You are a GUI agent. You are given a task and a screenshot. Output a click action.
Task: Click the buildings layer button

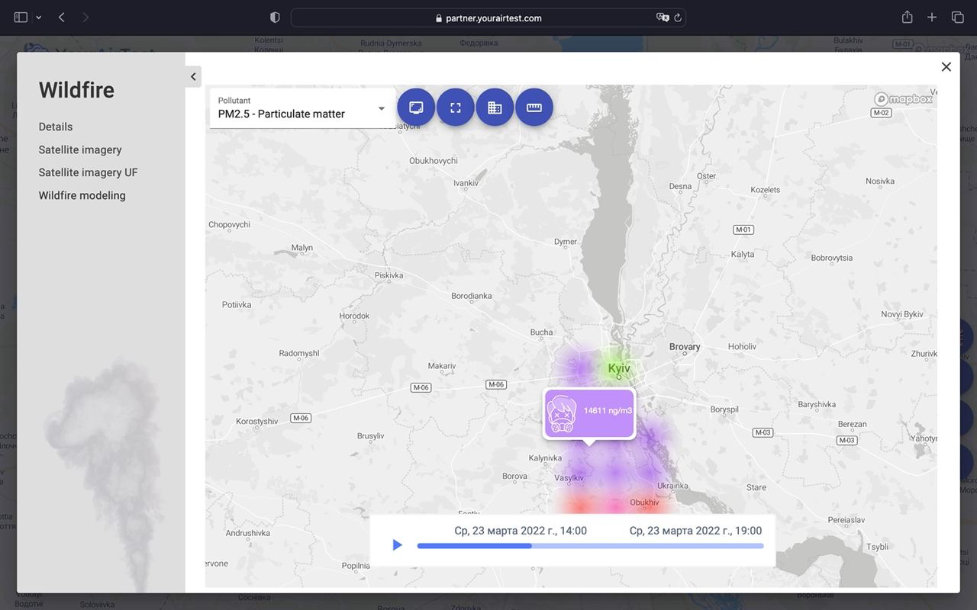pyautogui.click(x=495, y=108)
